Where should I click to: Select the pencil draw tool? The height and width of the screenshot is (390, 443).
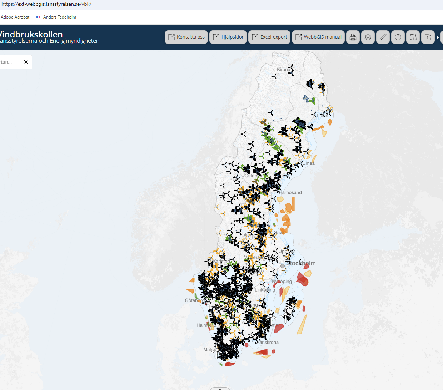(383, 37)
